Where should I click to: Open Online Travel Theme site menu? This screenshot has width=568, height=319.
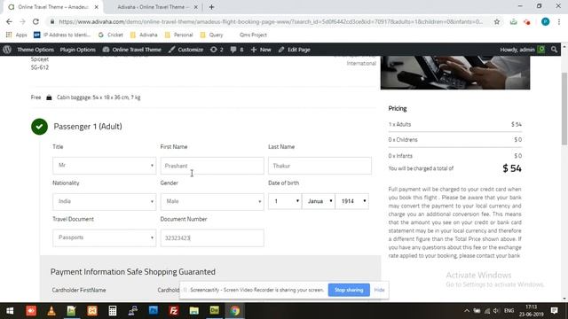click(132, 50)
